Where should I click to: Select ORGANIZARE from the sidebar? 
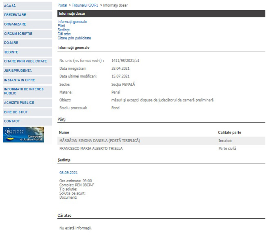pos(15,24)
